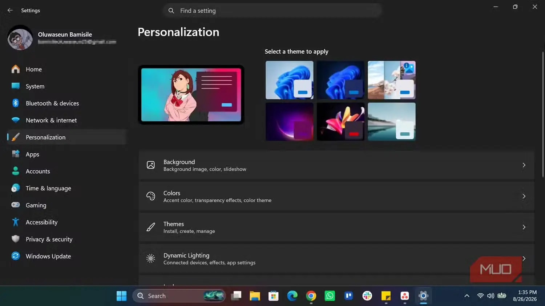
Task: Show hidden icons tray chevron
Action: (x=467, y=296)
